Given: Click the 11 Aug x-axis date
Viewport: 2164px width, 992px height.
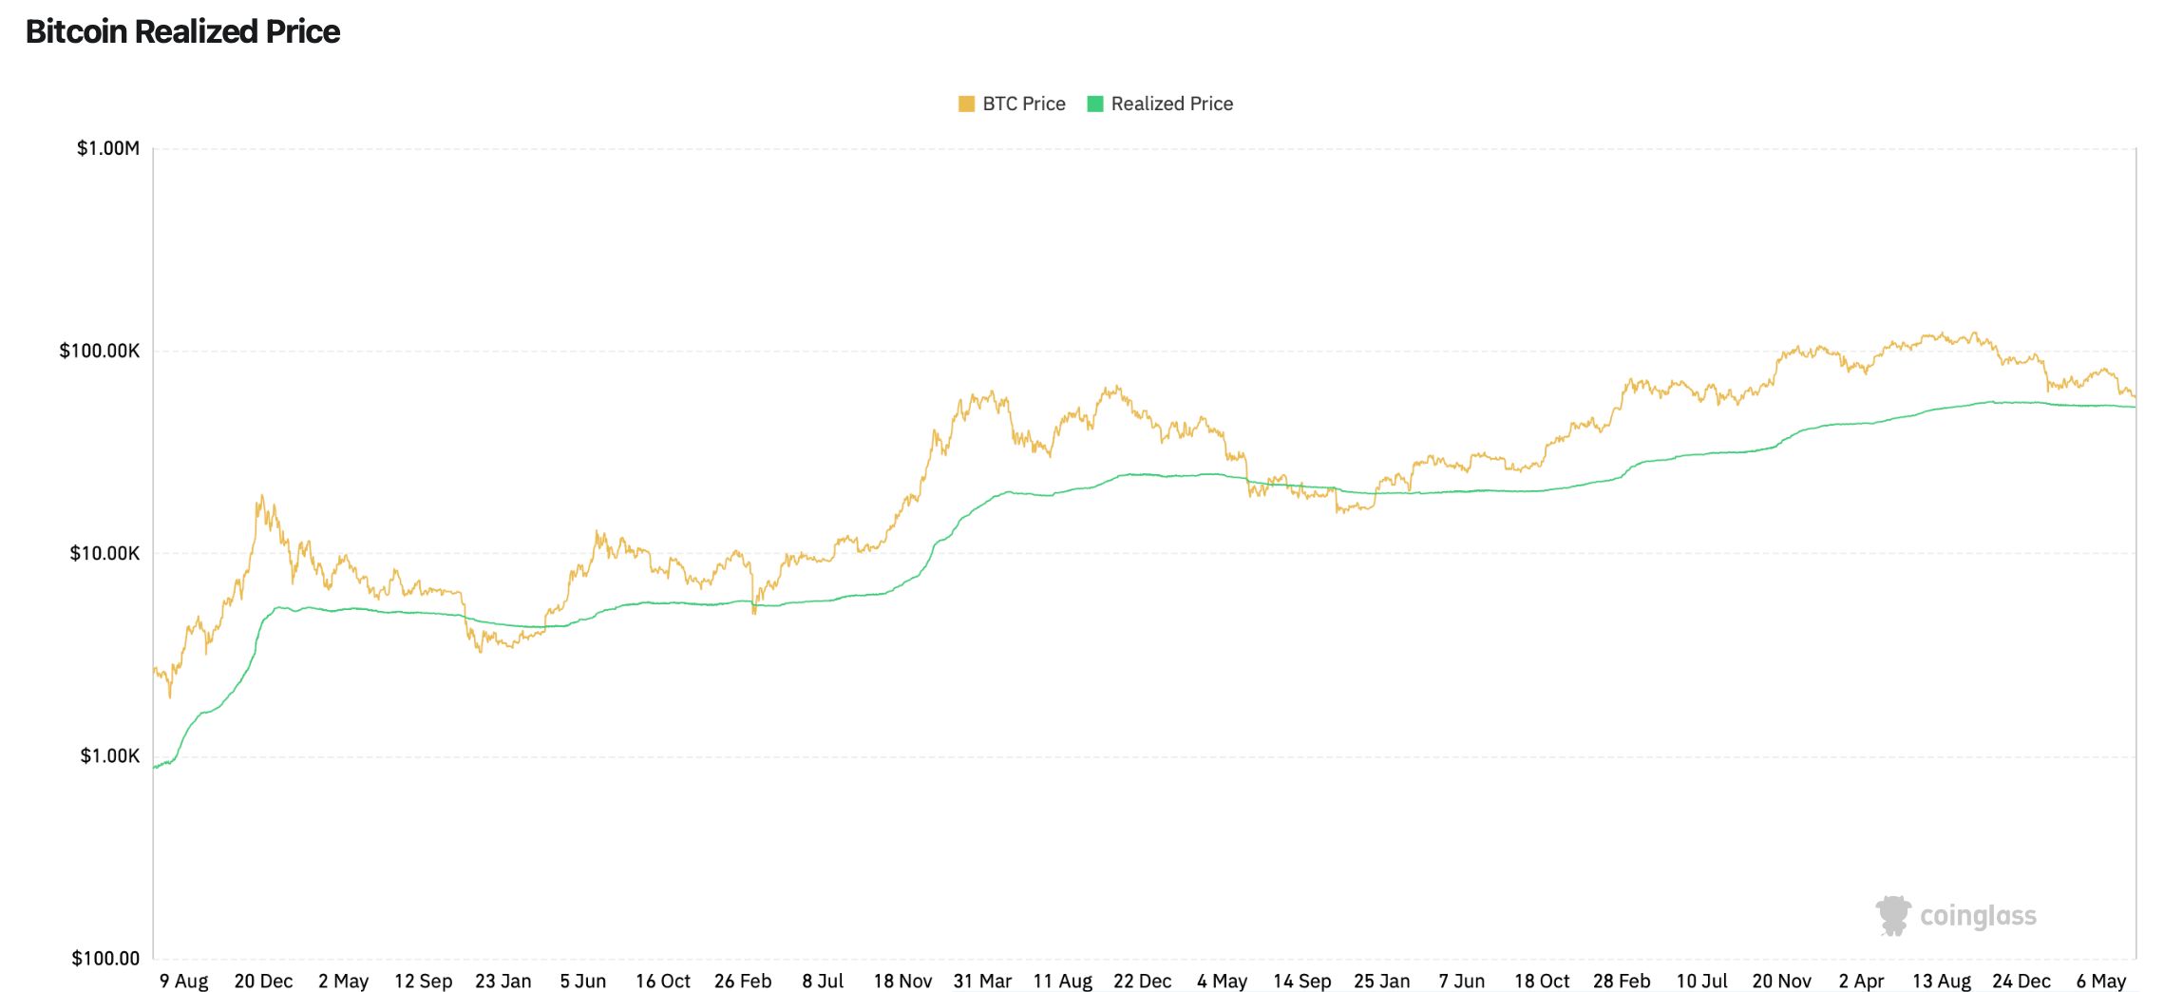Looking at the screenshot, I should (x=1063, y=981).
